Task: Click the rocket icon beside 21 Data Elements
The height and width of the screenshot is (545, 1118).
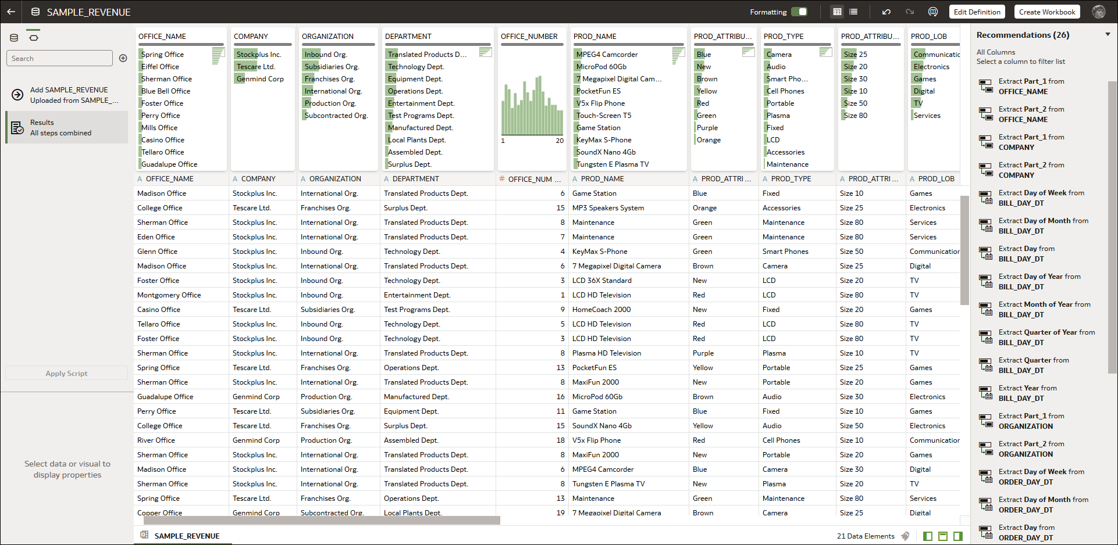Action: 906,536
